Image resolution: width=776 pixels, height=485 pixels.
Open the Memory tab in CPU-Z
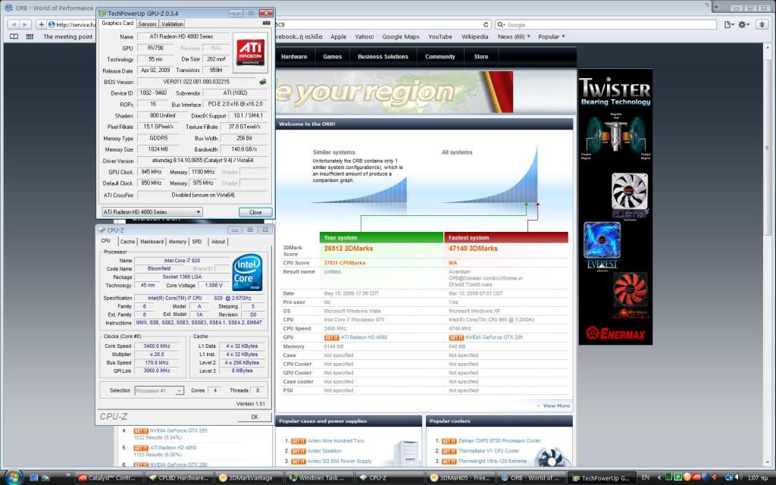[177, 242]
